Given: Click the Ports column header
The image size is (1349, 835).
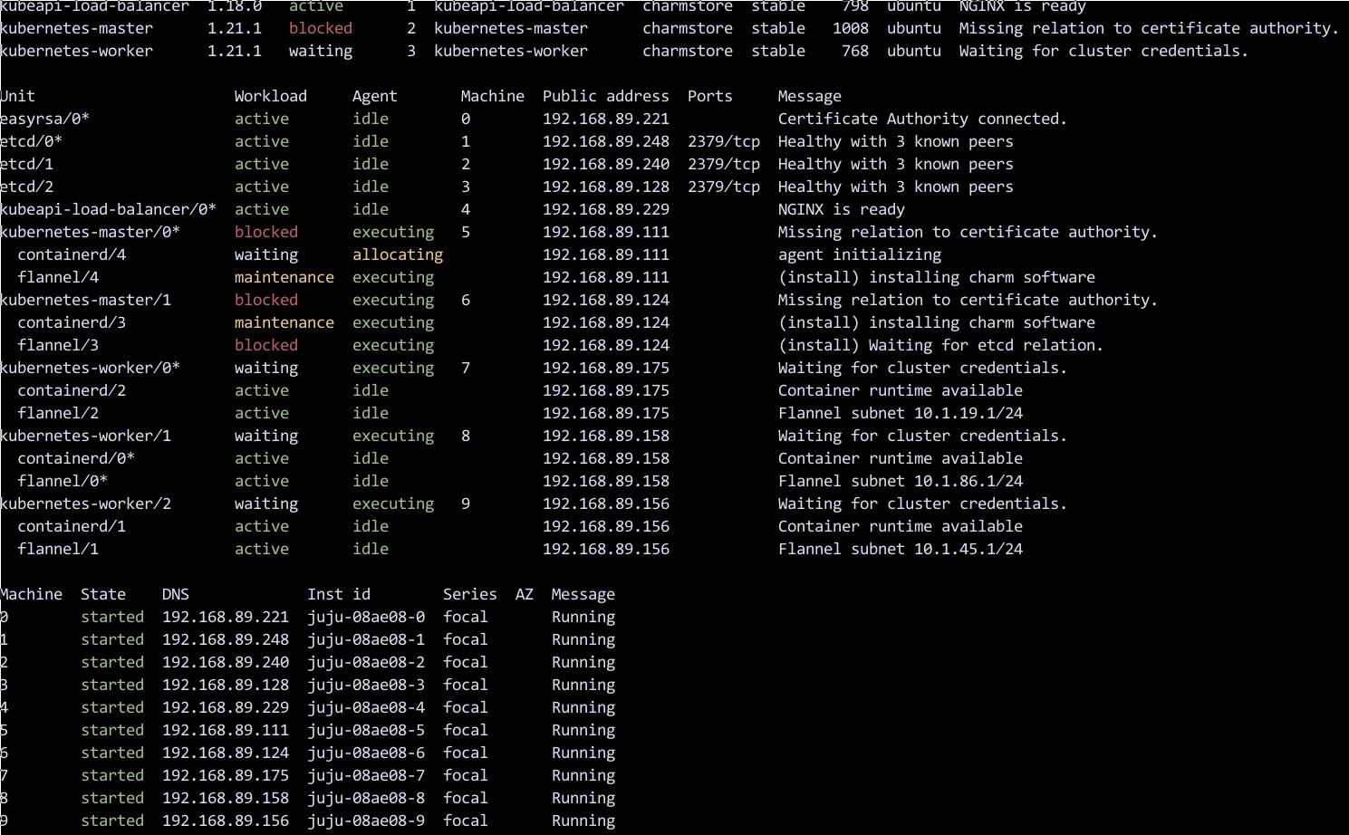Looking at the screenshot, I should [710, 96].
